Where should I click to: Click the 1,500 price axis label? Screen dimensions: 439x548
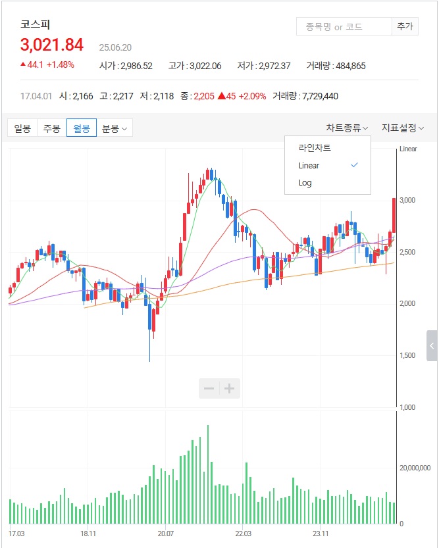pos(407,355)
